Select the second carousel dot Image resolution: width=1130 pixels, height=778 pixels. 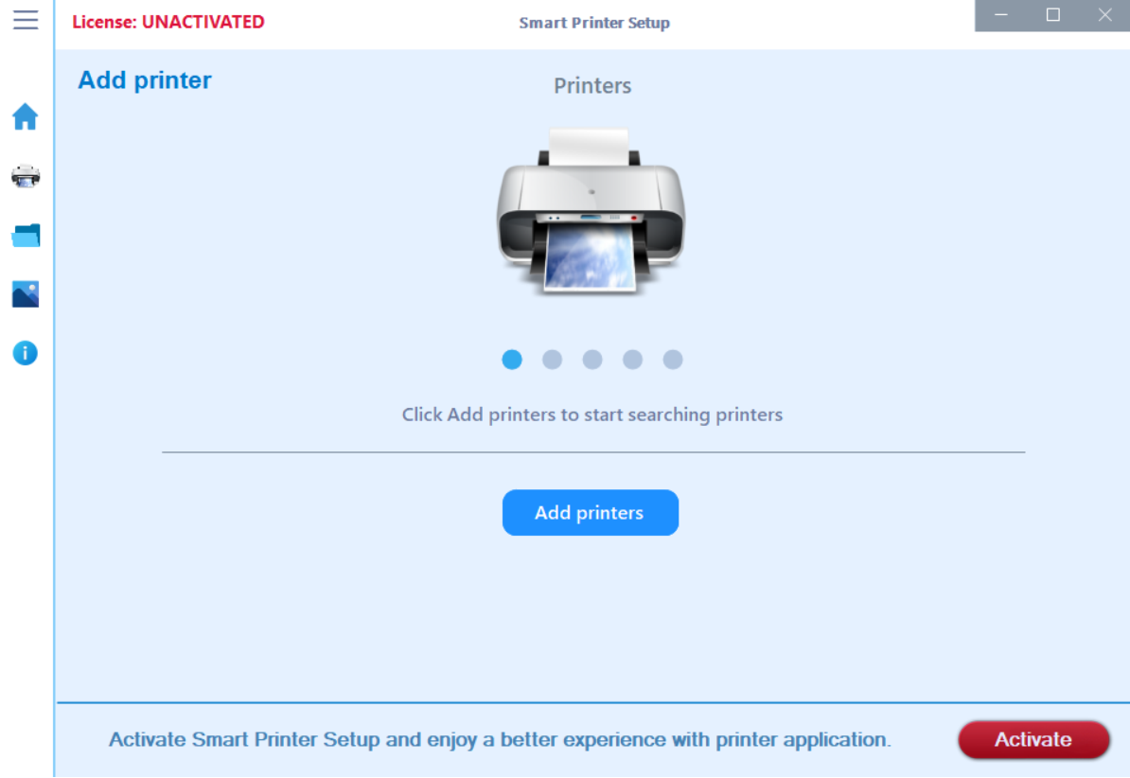tap(552, 360)
